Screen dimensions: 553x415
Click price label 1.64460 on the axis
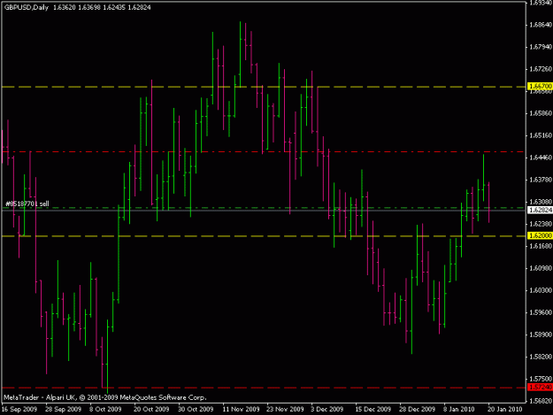coord(541,158)
